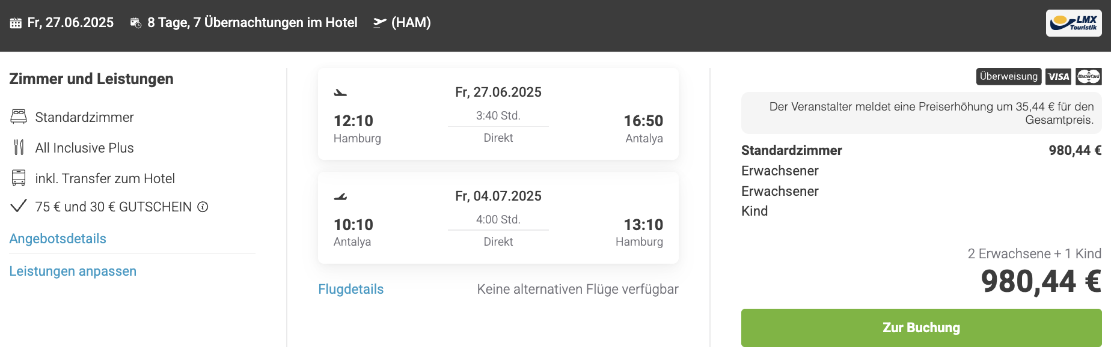The height and width of the screenshot is (358, 1111).
Task: Open Leistungen anpassen link
Action: click(x=73, y=271)
